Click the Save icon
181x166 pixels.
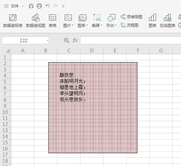31,6
